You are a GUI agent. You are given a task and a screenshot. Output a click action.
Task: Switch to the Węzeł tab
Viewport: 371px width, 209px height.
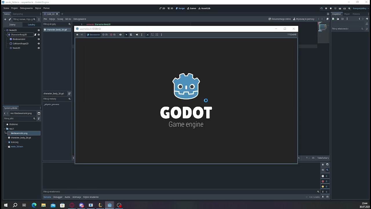click(347, 14)
